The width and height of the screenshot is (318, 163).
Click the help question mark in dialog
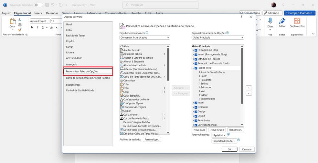pyautogui.click(x=241, y=17)
